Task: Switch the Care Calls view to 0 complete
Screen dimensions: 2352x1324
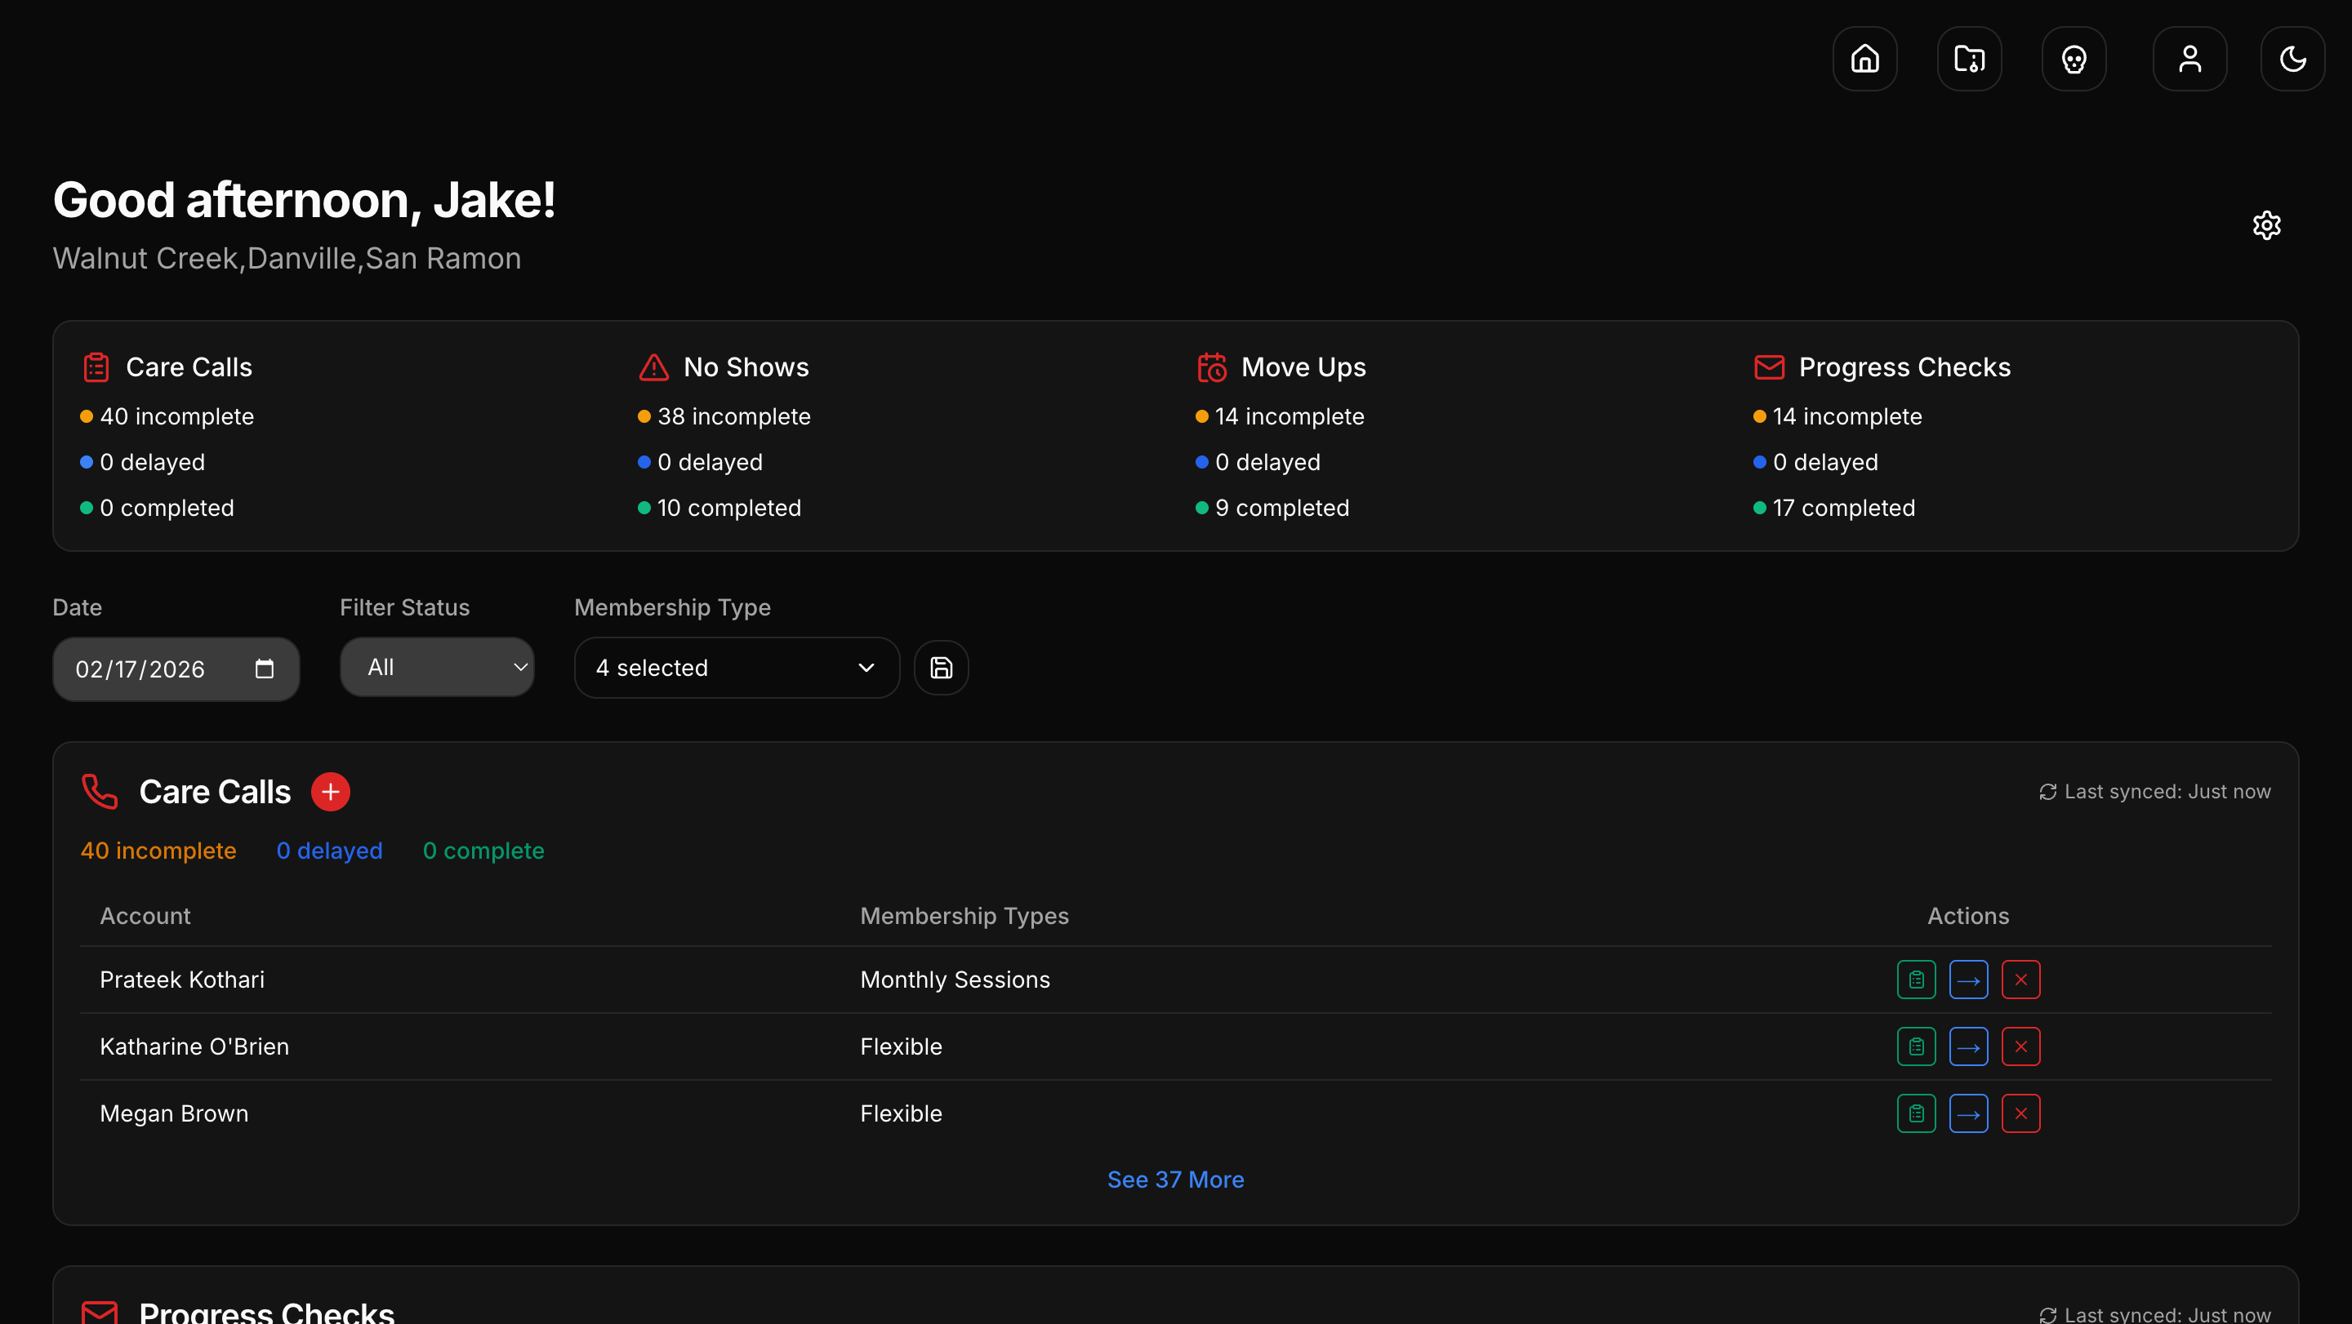Action: (484, 851)
